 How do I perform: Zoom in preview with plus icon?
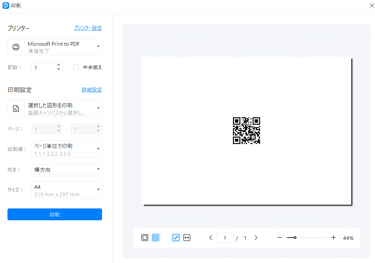[333, 238]
